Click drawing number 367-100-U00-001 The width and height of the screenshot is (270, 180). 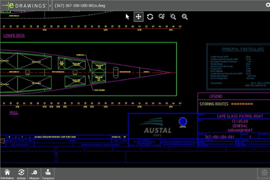coord(219,137)
